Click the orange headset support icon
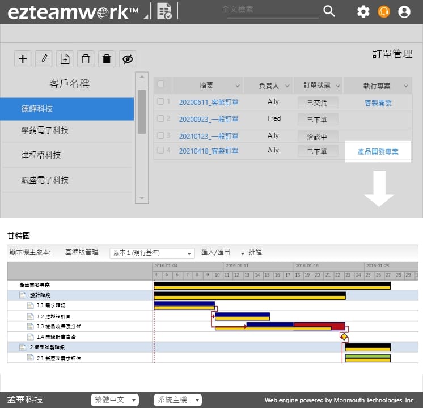Image resolution: width=423 pixels, height=408 pixels. tap(384, 11)
